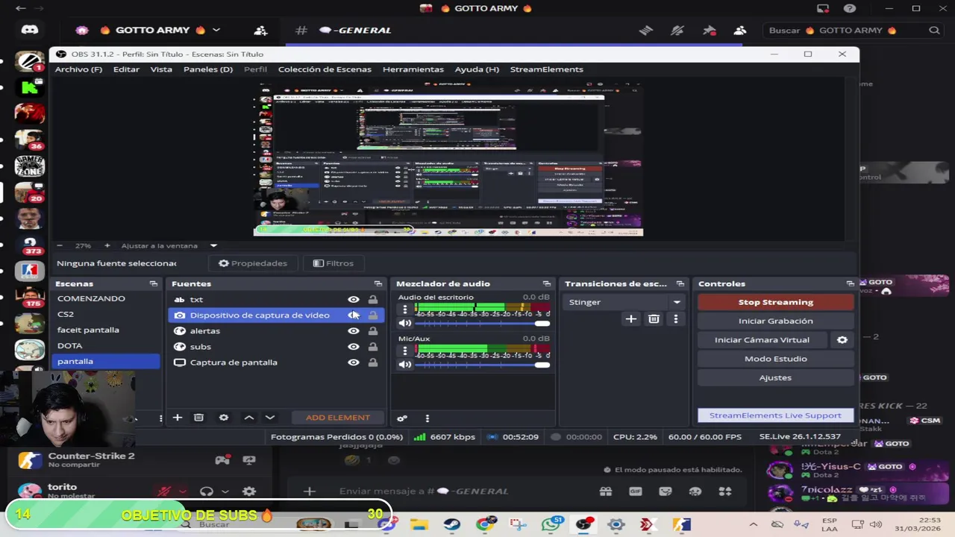
Task: Open Audio del escritorio three-dot options
Action: click(405, 310)
